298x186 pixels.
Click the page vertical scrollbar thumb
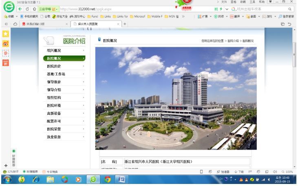295,55
